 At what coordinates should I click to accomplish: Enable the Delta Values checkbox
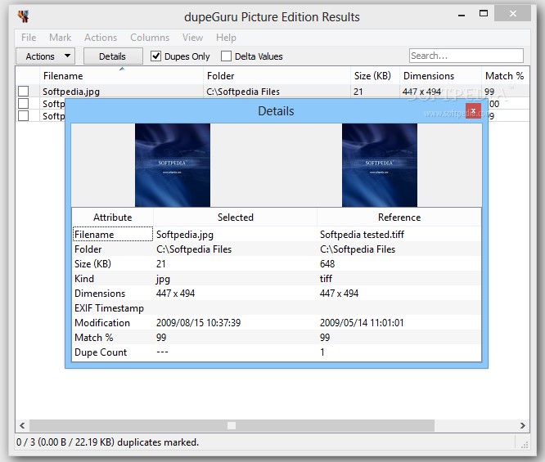point(226,56)
